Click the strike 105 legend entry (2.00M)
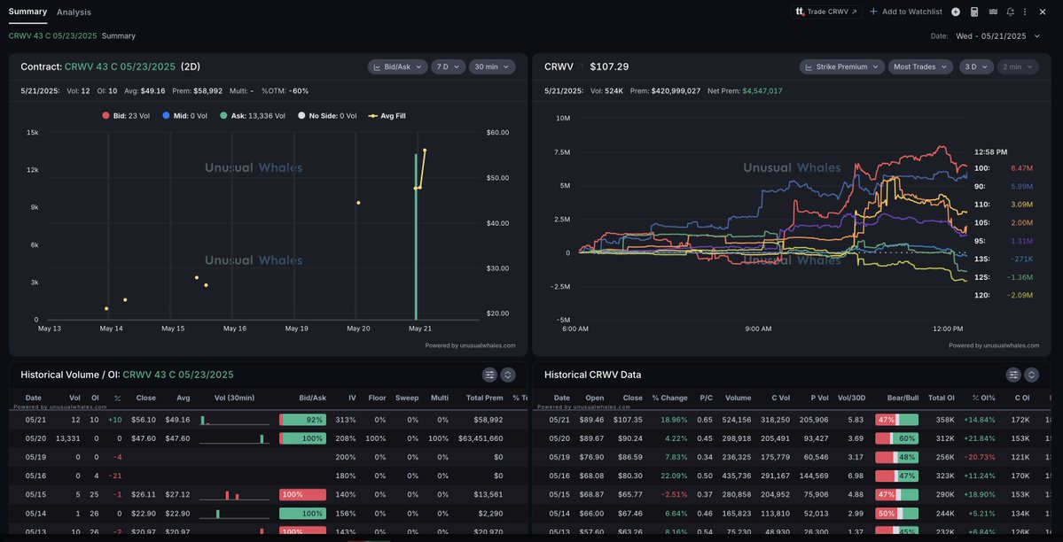1063x542 pixels. point(1004,223)
